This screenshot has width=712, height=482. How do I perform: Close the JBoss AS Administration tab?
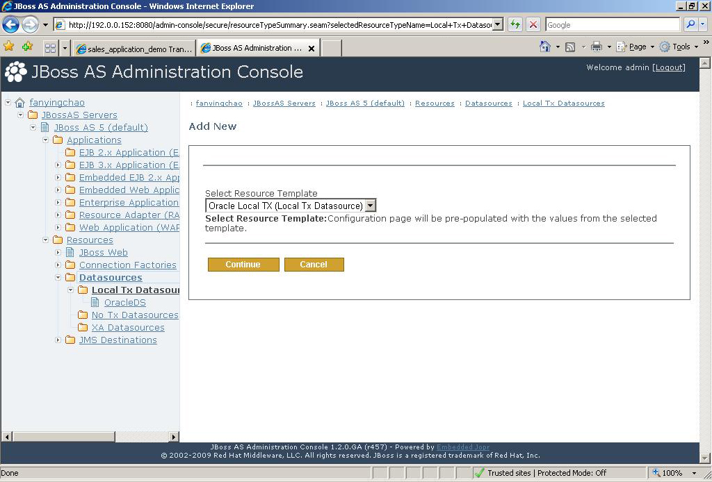click(x=311, y=49)
